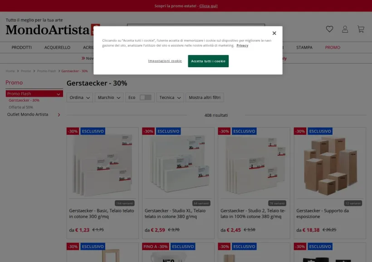Open the Privacy link in cookie notice
Viewport: 372px width, 262px height.
pos(242,45)
